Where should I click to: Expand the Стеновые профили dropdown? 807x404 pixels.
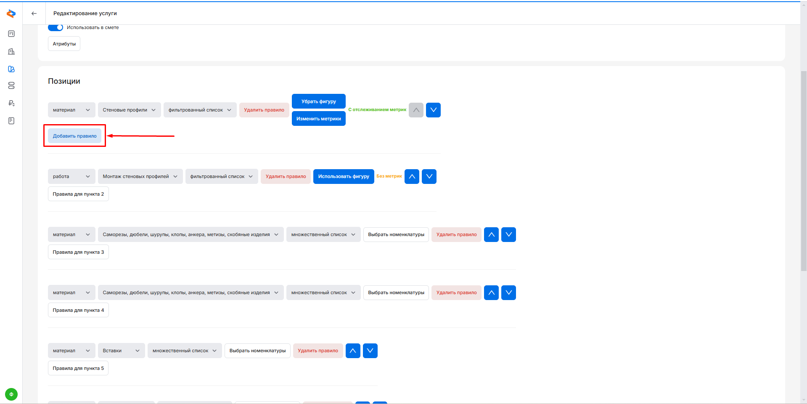tap(129, 110)
